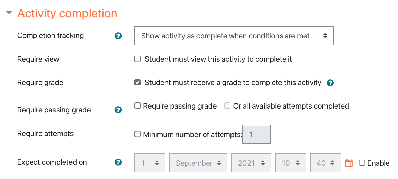Uncheck Student must receive a grade checkbox
The height and width of the screenshot is (179, 398).
pyautogui.click(x=138, y=83)
